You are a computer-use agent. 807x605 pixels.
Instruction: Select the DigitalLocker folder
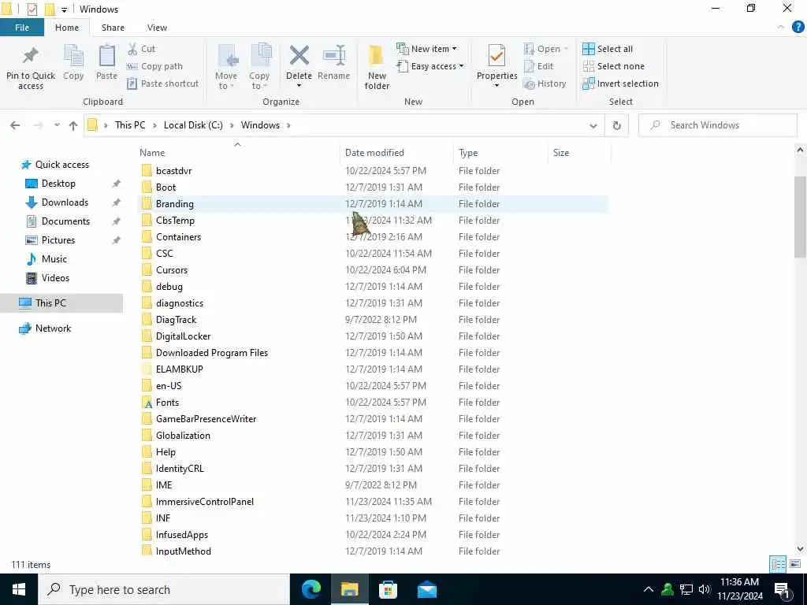[x=183, y=336]
